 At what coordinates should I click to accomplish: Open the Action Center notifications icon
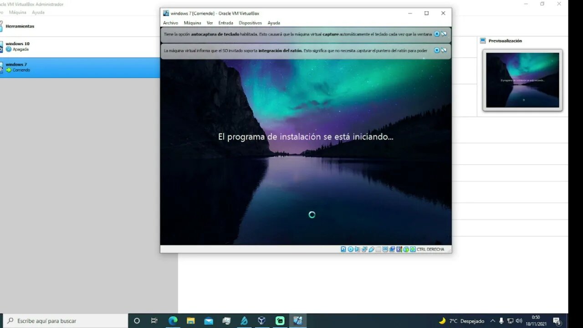pos(557,321)
